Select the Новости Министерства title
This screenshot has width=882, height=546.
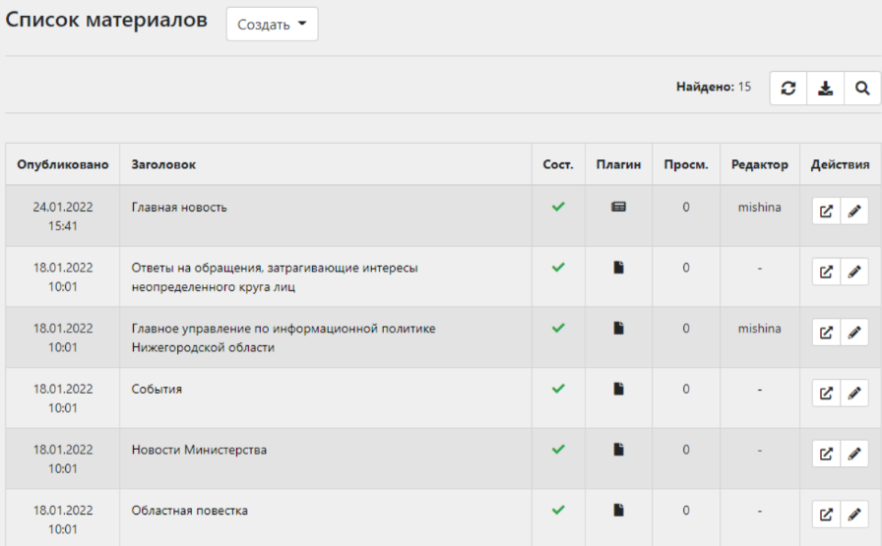199,450
